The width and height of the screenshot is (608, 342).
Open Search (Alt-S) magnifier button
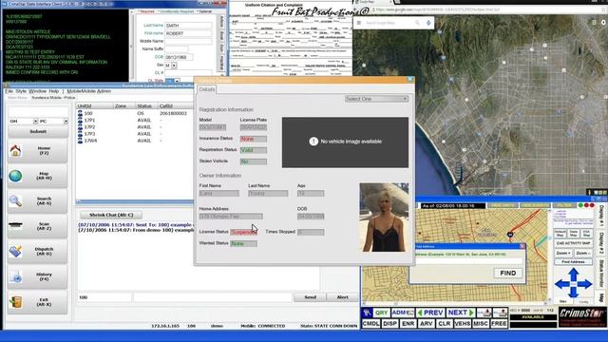pos(37,201)
